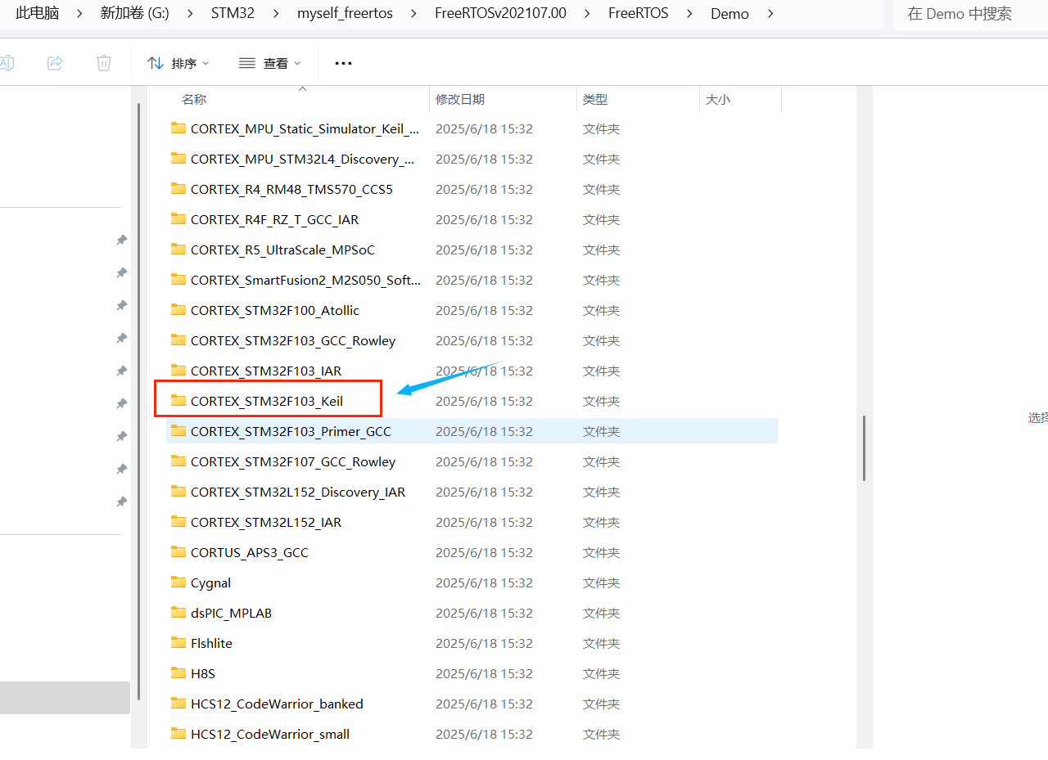Select CORTEX_SmartFusion2_M2S050_Soft folder name
Screen dimensions: 1048x760
coord(306,280)
